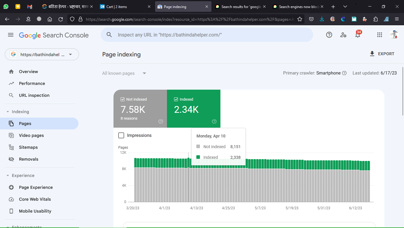Open browser downloads arrow
The height and width of the screenshot is (228, 404).
tap(322, 19)
